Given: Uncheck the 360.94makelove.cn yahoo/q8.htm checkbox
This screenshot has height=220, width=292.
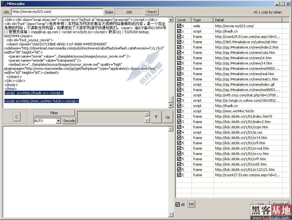Looking at the screenshot, I should pyautogui.click(x=179, y=42).
